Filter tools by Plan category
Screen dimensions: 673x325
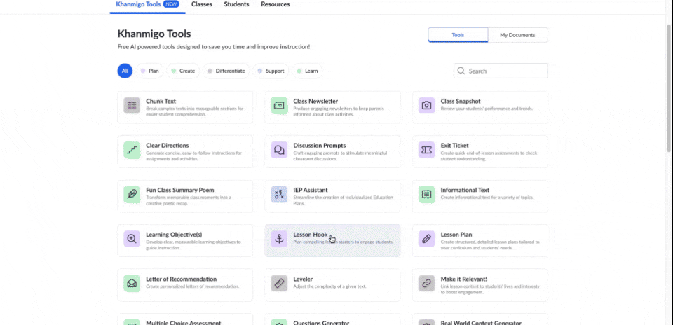[150, 71]
